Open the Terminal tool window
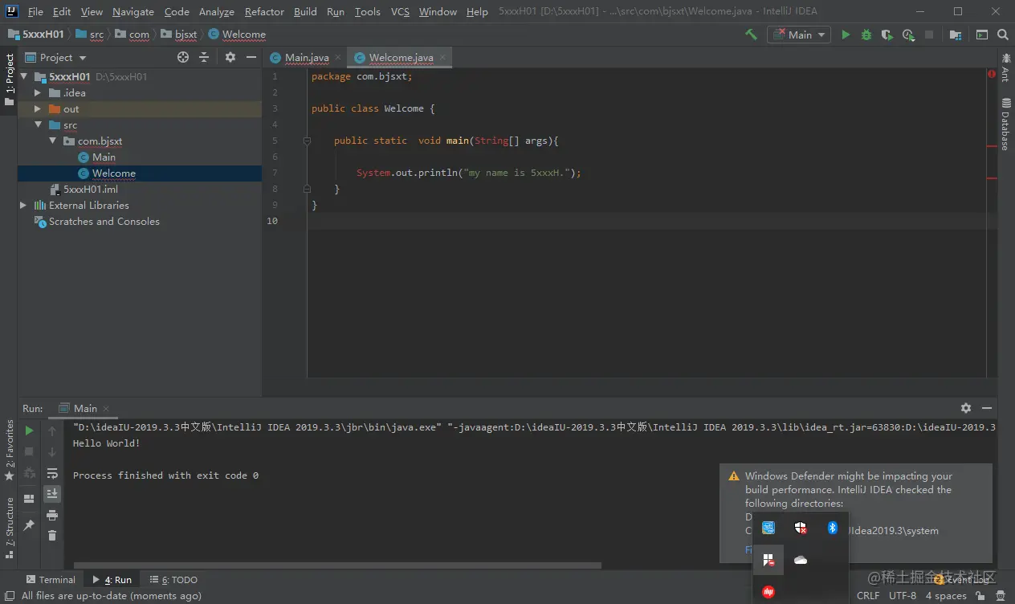1015x604 pixels. pos(51,579)
